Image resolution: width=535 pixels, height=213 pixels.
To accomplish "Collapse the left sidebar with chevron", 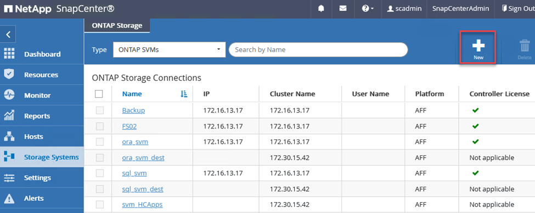I will pos(9,35).
